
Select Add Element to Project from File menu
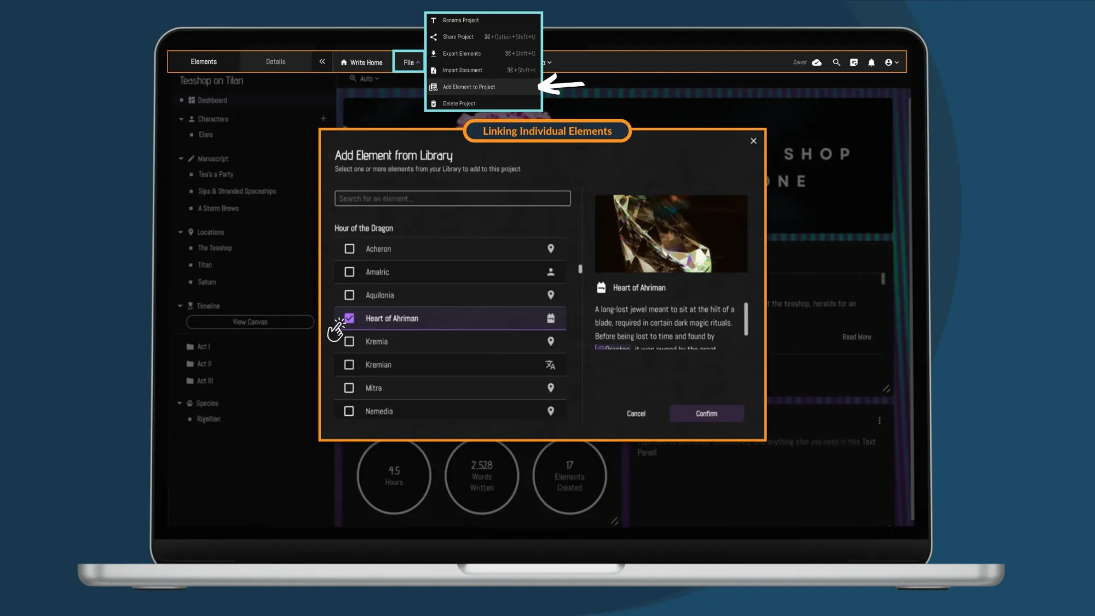coord(468,87)
